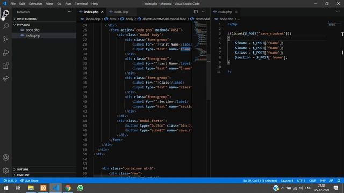
Task: Change line ending via CRLF
Action: (312, 181)
